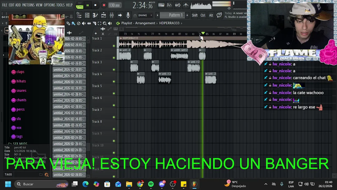Click the microphone recording icon

128,15
